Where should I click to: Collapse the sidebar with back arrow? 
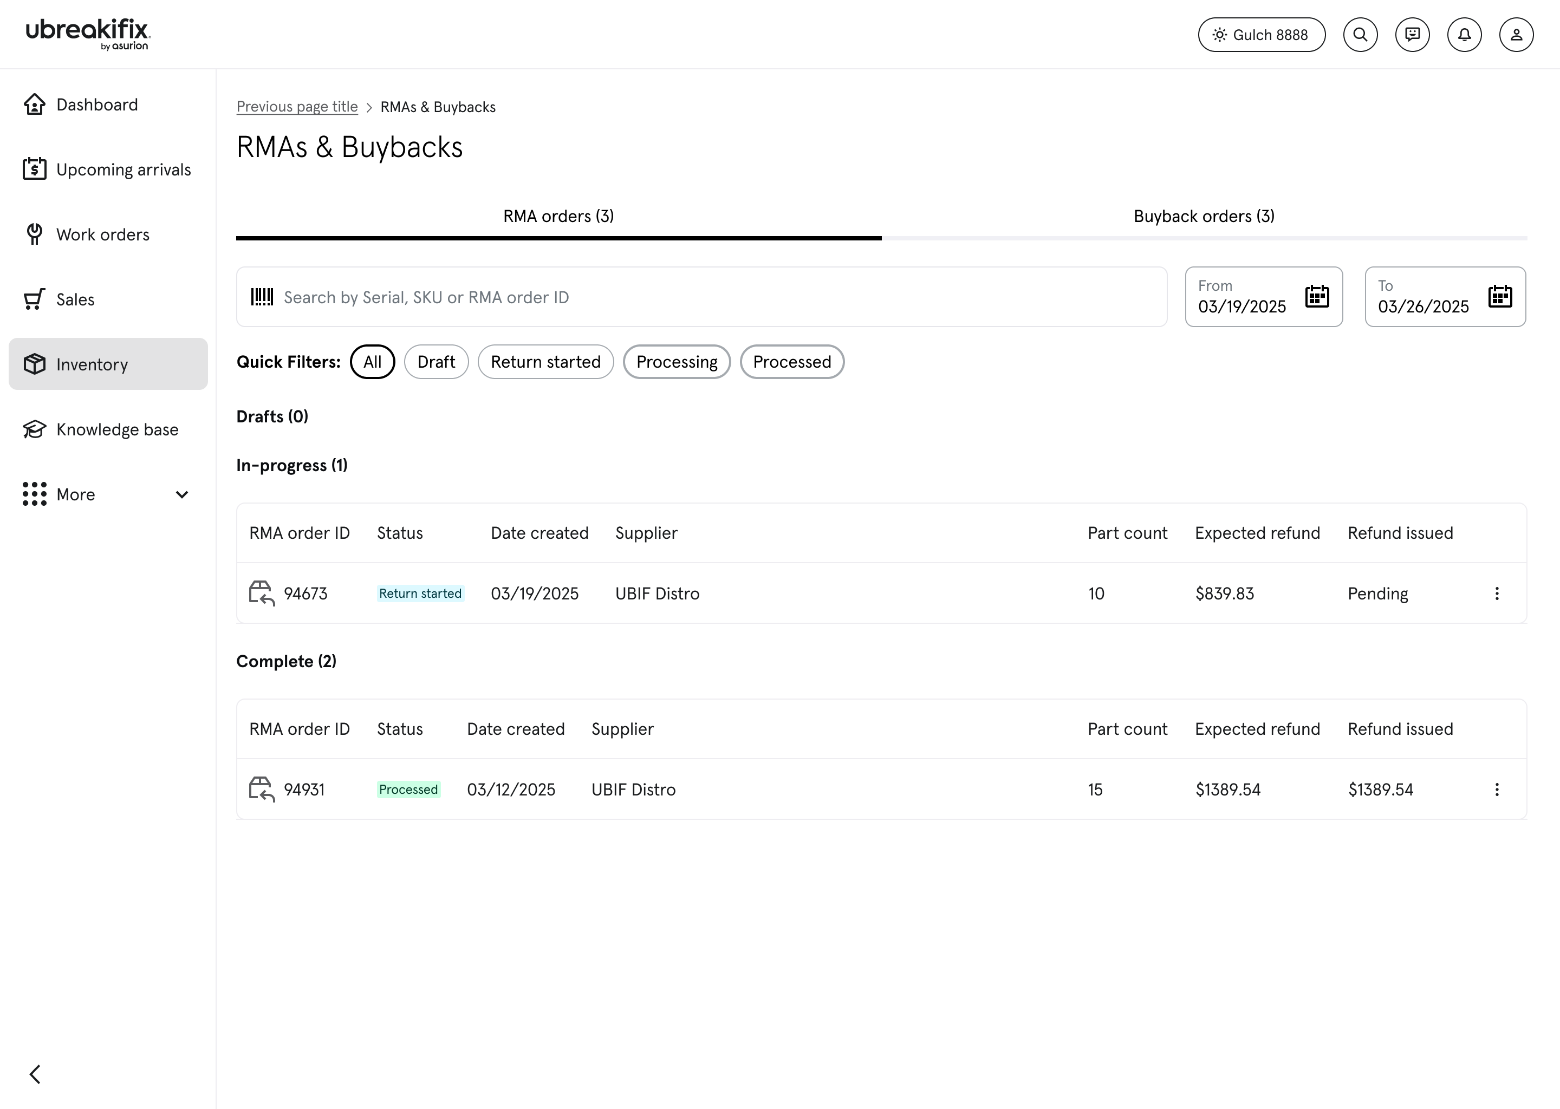pos(36,1074)
